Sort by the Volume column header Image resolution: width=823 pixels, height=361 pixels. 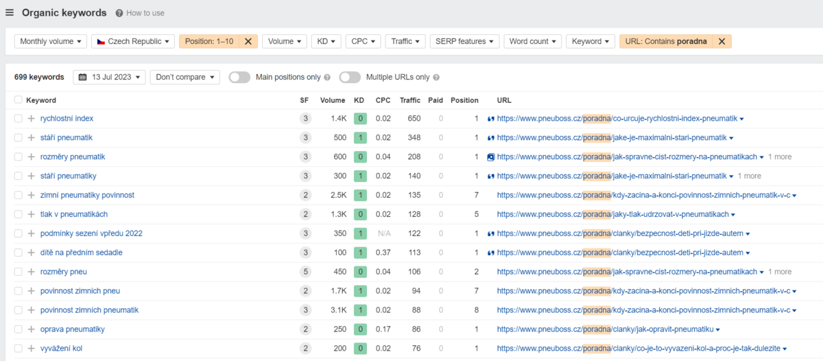(x=333, y=100)
